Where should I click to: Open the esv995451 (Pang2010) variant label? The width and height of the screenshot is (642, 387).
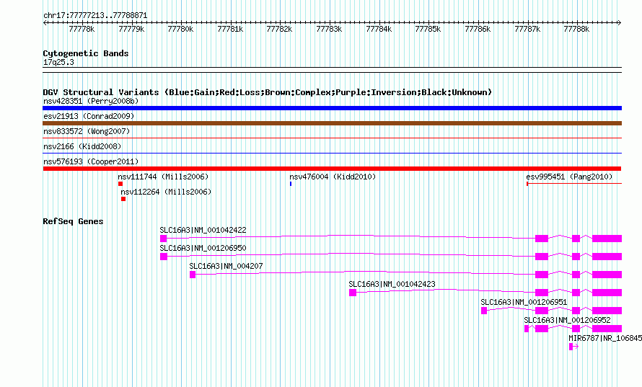569,177
